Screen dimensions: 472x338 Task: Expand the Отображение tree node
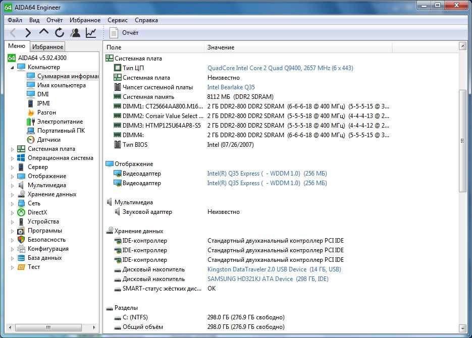12,177
